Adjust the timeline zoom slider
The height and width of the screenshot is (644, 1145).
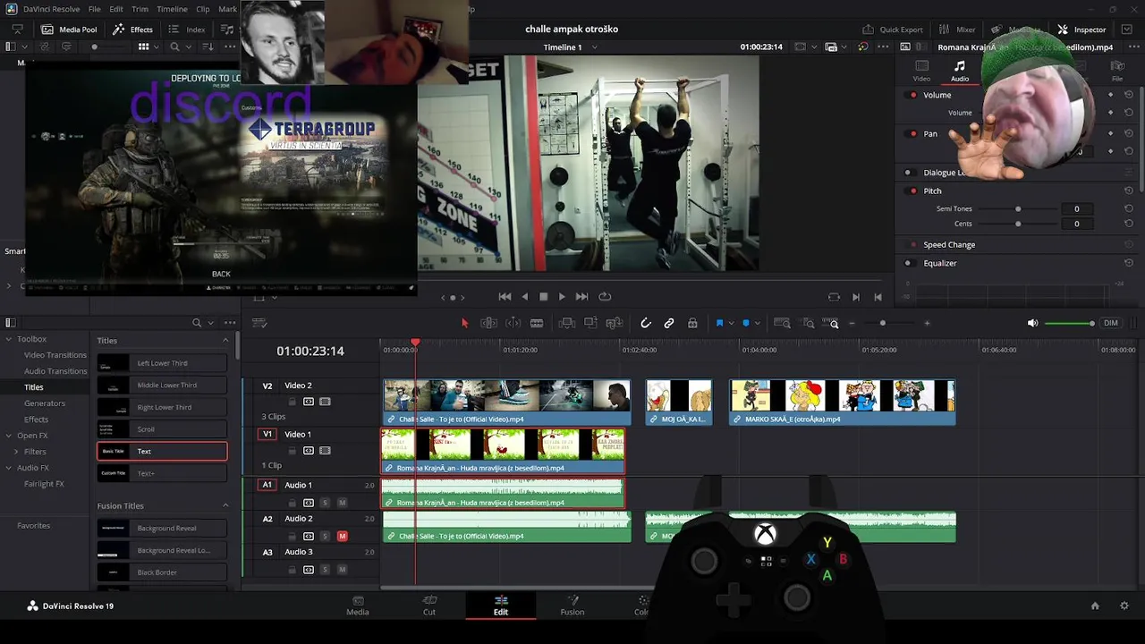point(883,323)
